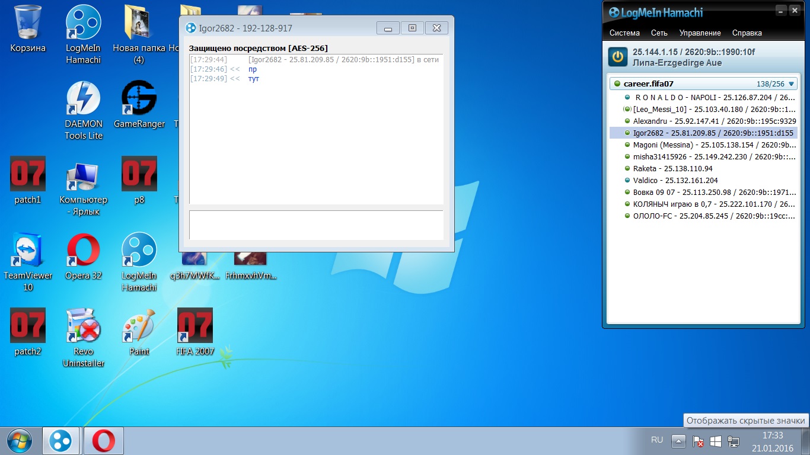
Task: Open the p8 desktop icon
Action: pos(139,180)
